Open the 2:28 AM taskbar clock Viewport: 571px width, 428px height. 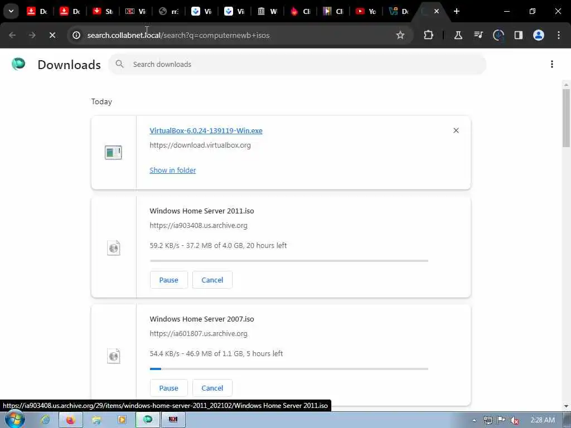(543, 420)
